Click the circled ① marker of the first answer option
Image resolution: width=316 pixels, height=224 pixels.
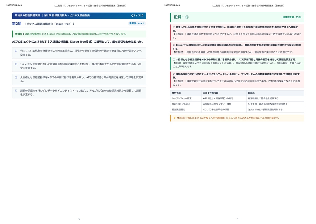point(16,51)
